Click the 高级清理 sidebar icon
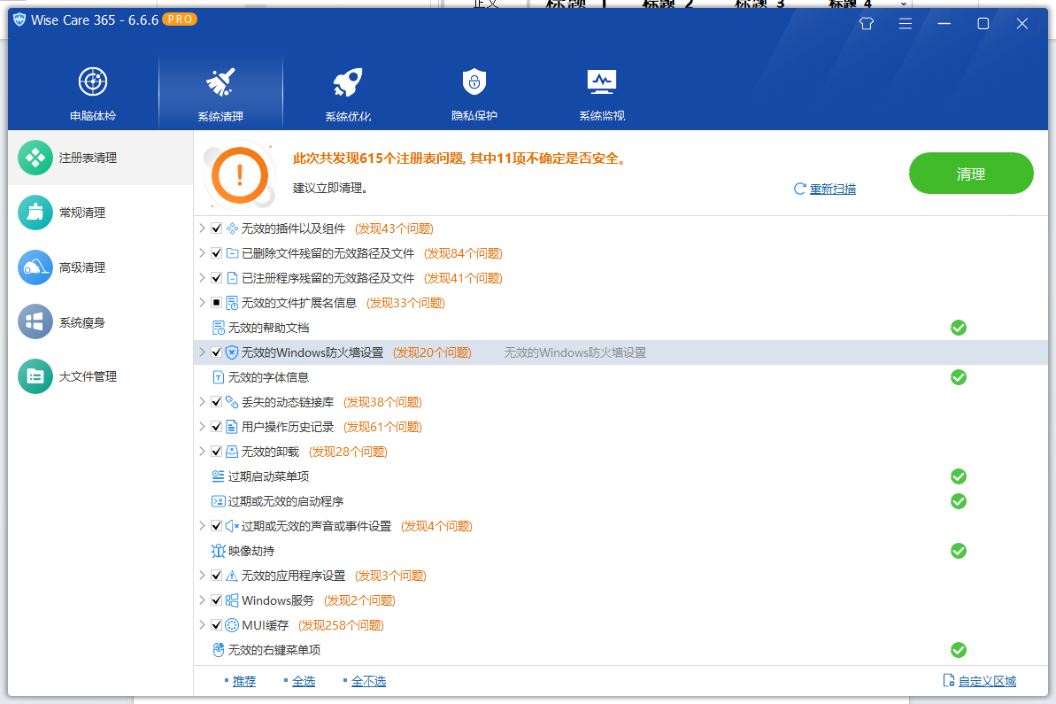The image size is (1056, 704). tap(35, 267)
